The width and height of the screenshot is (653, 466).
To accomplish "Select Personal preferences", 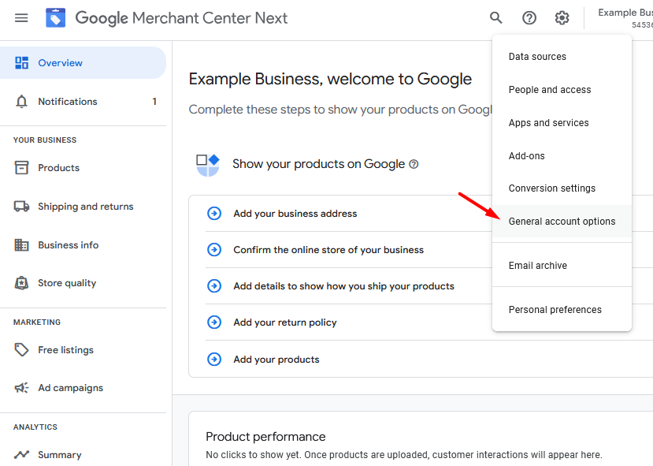I will click(x=562, y=310).
